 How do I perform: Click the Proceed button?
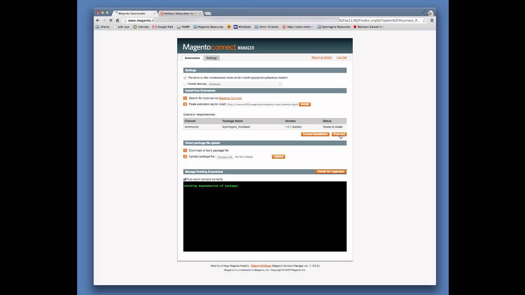click(x=339, y=134)
